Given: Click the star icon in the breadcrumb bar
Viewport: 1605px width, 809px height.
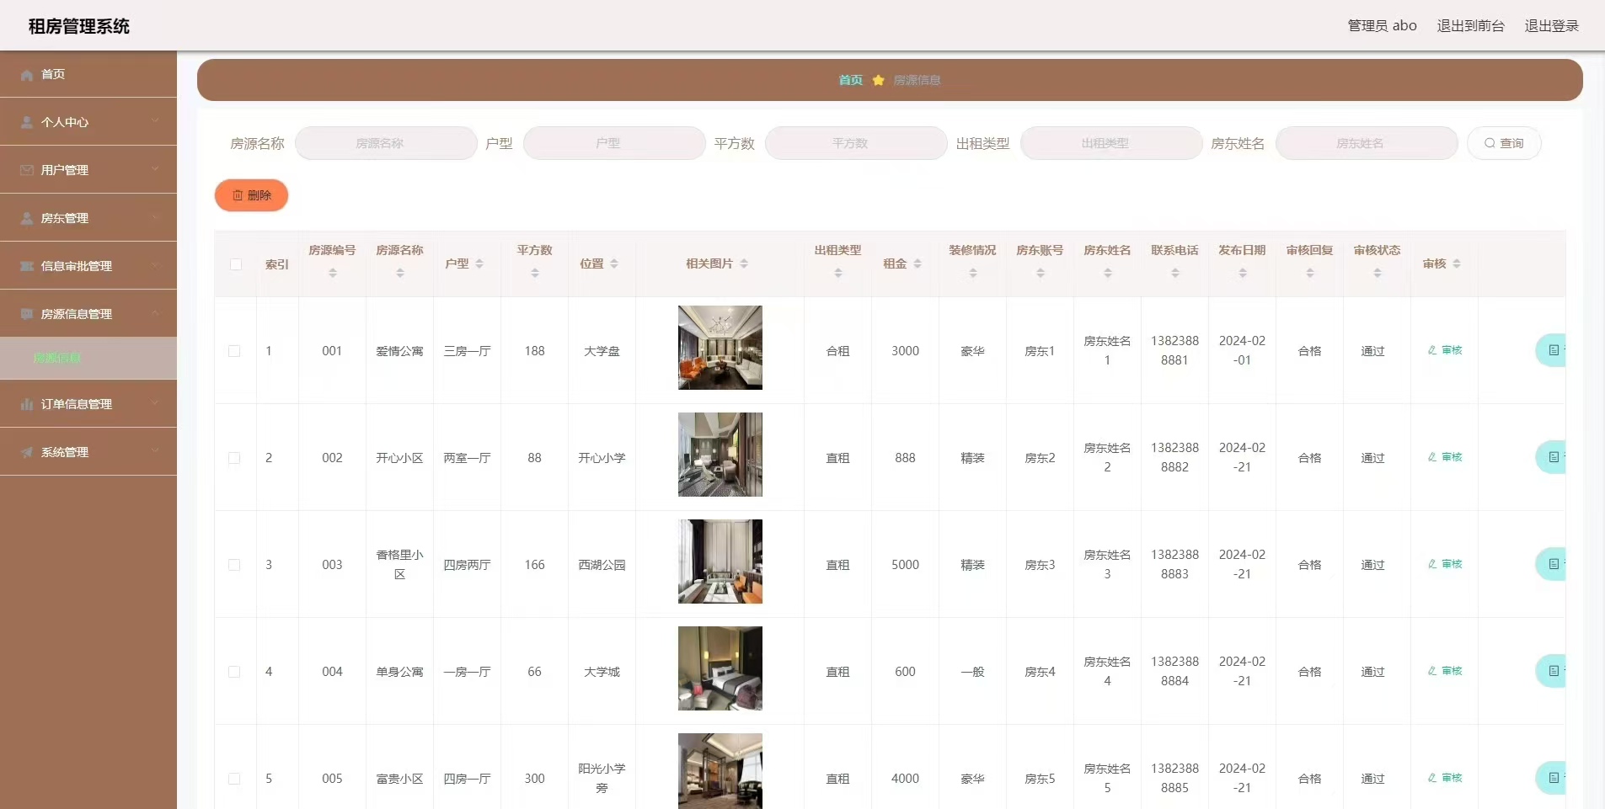Looking at the screenshot, I should pos(878,80).
